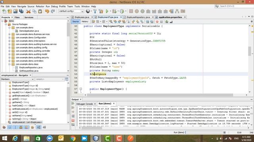The image size is (254, 142).
Task: Select DemoApplication.java in project tree
Action: tap(29, 31)
